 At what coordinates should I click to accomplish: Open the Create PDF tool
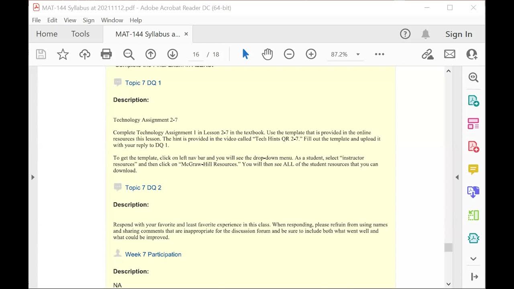pos(473,147)
